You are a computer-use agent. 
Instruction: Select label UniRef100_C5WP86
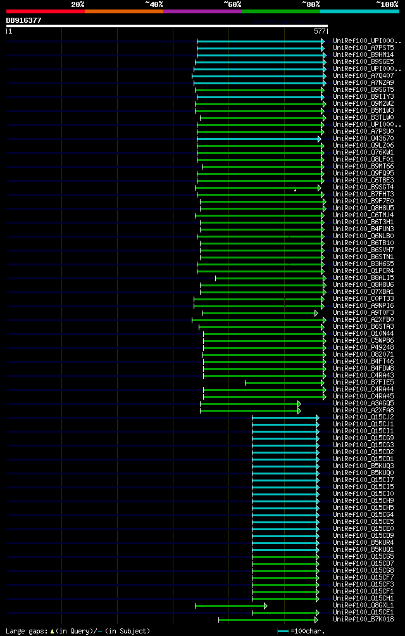[x=363, y=340]
